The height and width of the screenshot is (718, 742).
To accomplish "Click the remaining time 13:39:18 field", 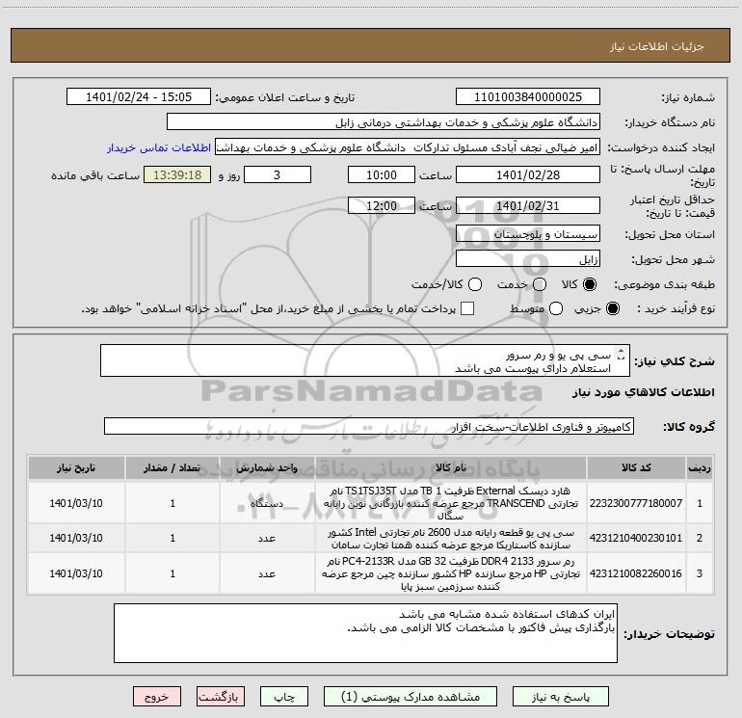I will [x=177, y=174].
